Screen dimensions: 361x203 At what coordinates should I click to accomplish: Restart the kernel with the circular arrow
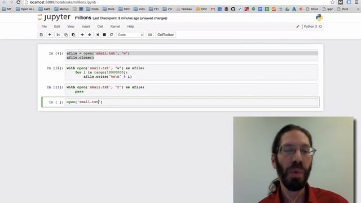tap(112, 35)
